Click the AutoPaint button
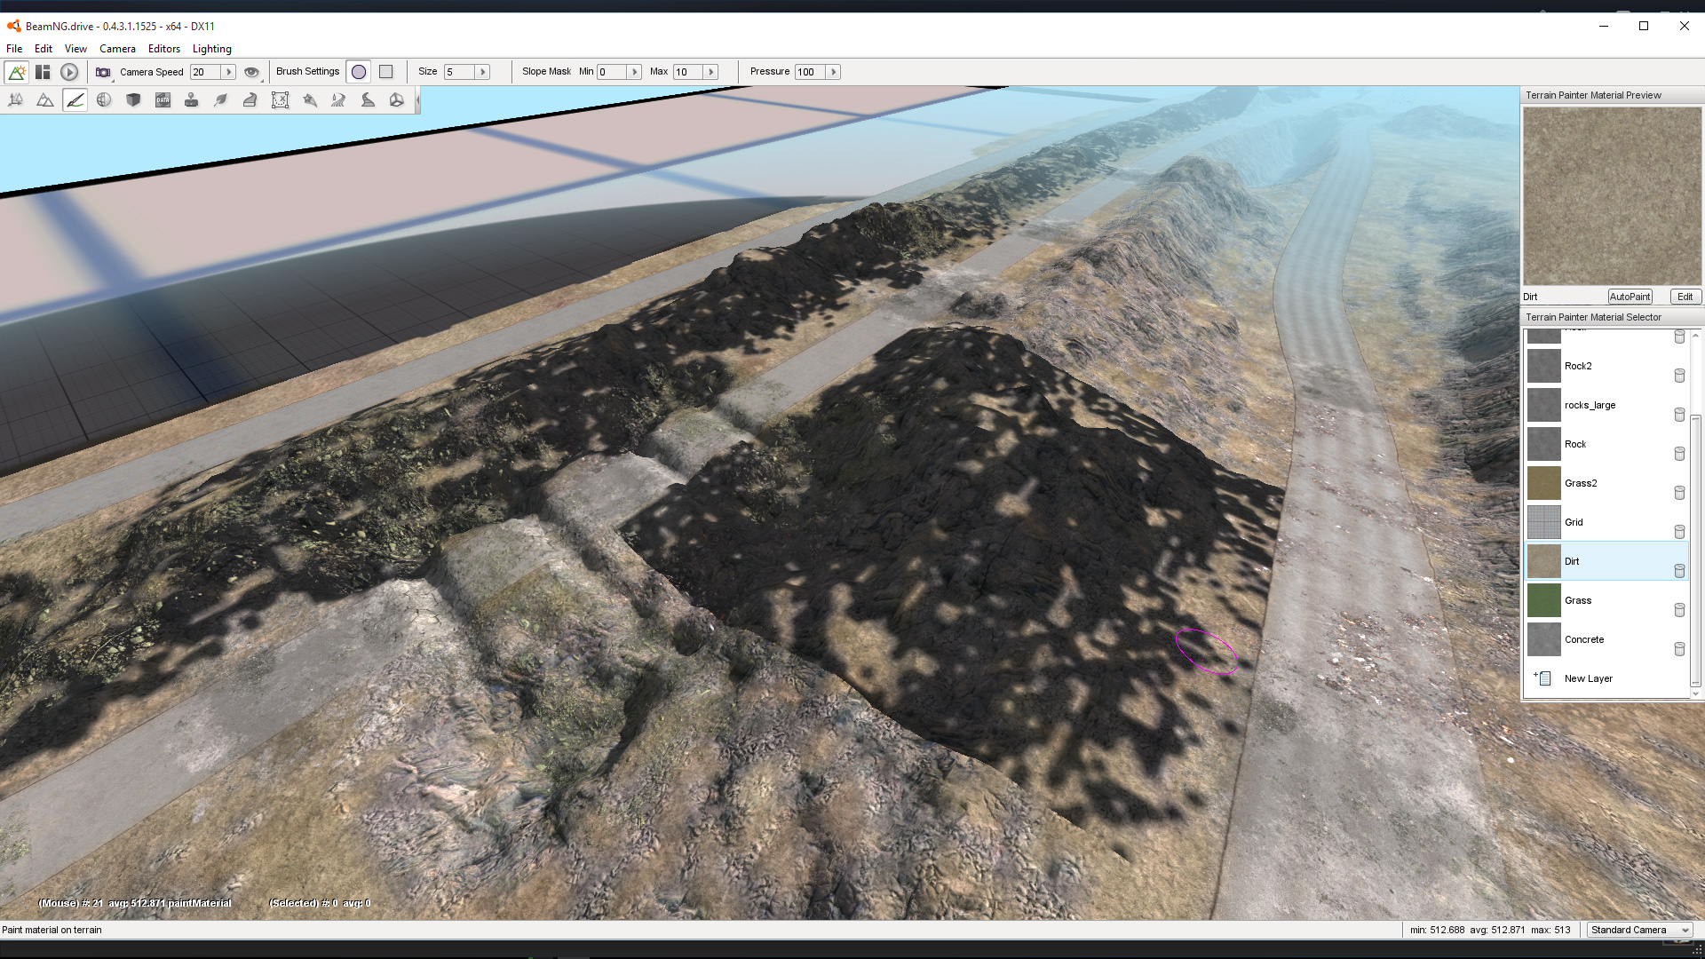 pos(1630,297)
